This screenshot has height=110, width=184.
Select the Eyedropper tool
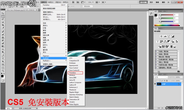click(3, 28)
